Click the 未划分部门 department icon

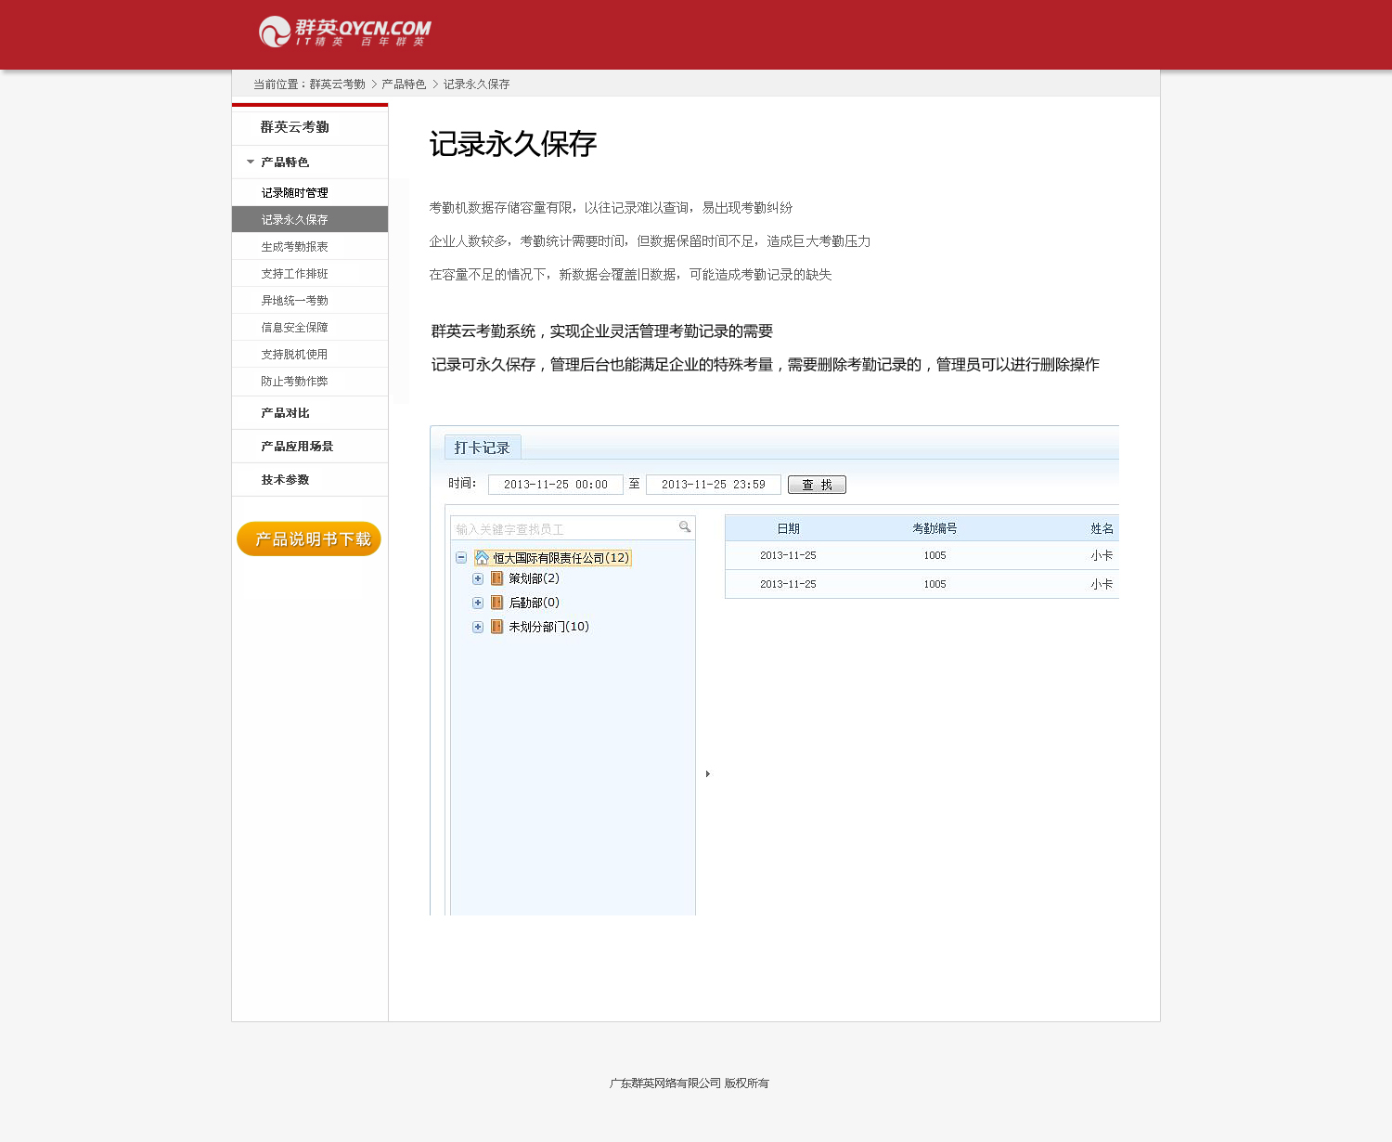tap(497, 627)
